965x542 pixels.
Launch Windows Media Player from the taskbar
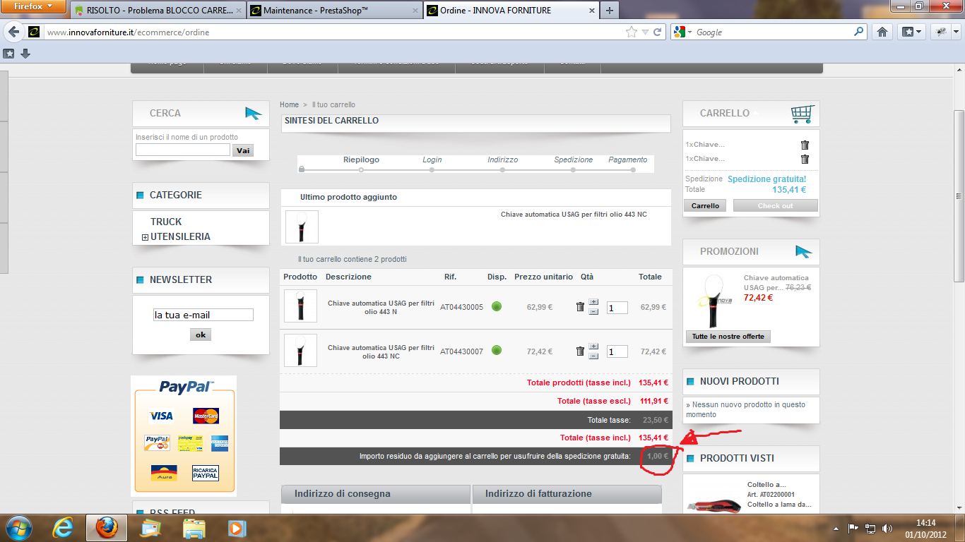(237, 527)
